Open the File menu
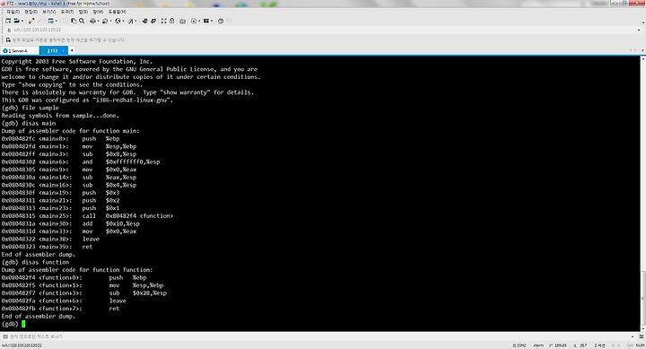646x349 pixels. click(13, 12)
